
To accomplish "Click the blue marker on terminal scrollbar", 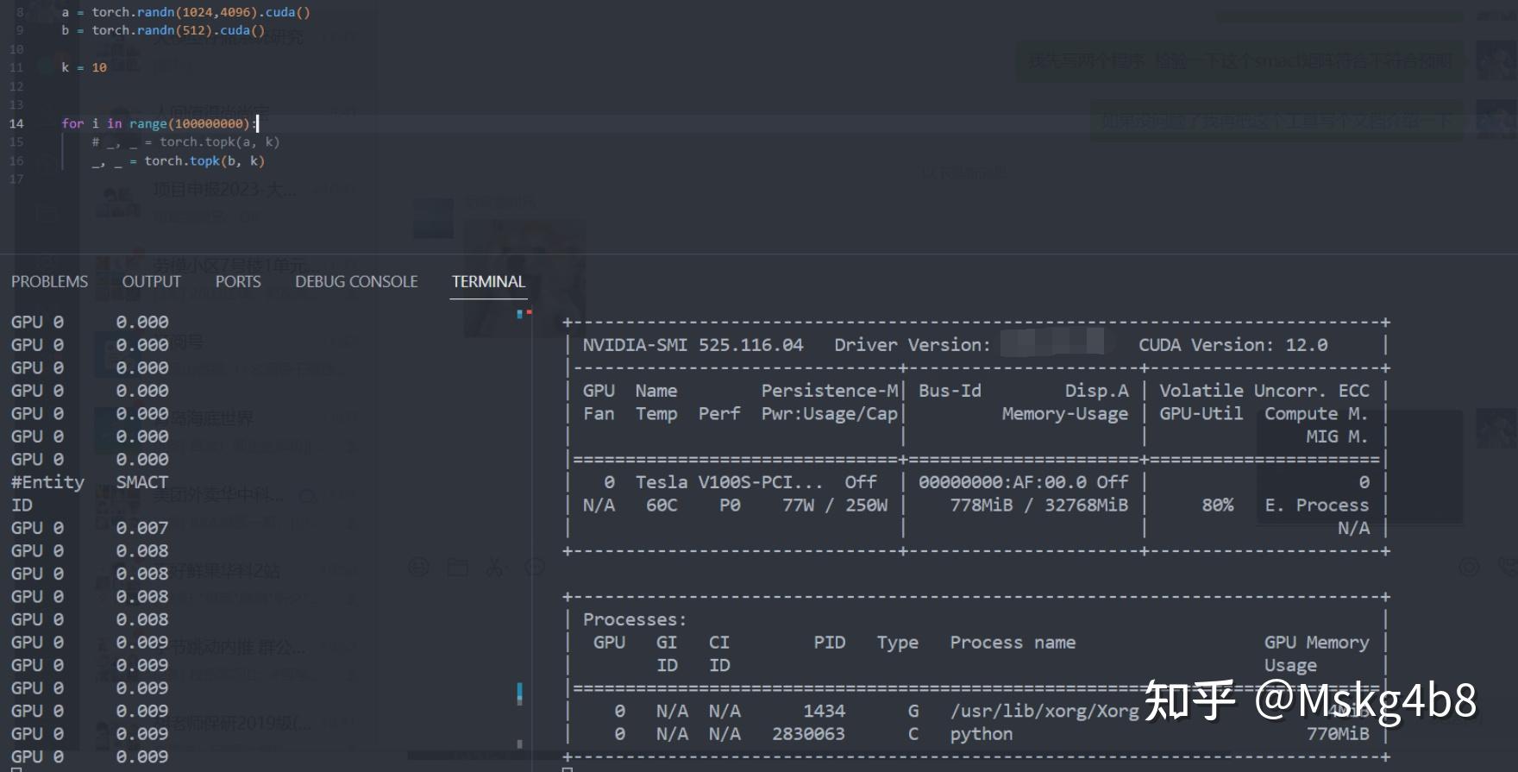I will coord(519,693).
